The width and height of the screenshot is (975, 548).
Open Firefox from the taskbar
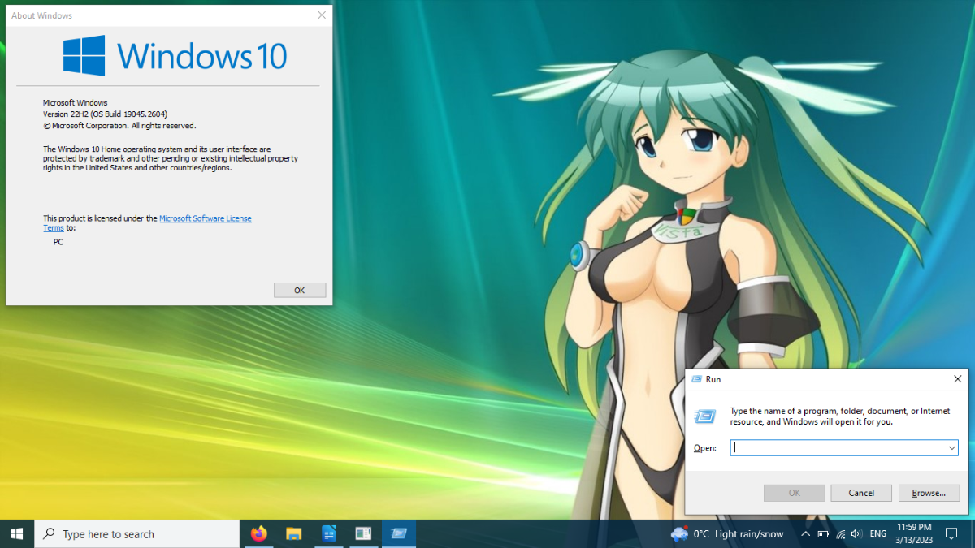[x=259, y=533]
